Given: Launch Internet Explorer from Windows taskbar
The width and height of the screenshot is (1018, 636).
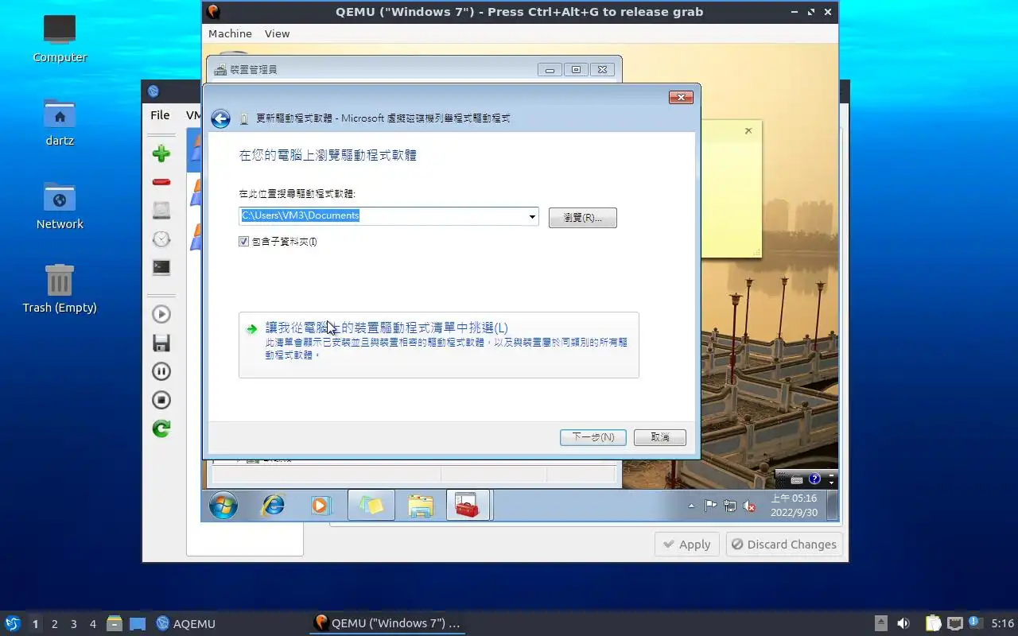Looking at the screenshot, I should [x=273, y=506].
